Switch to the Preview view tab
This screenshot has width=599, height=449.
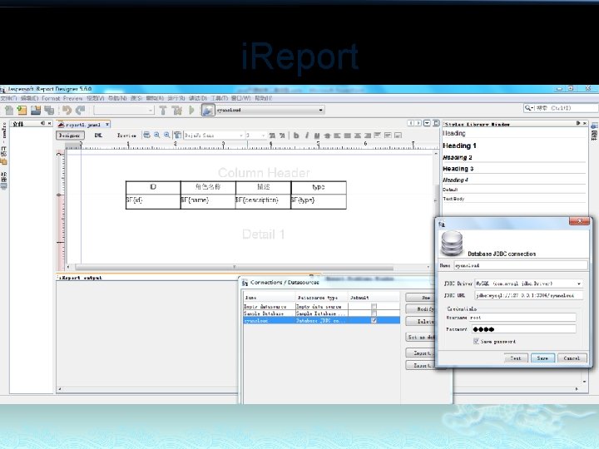coord(126,136)
